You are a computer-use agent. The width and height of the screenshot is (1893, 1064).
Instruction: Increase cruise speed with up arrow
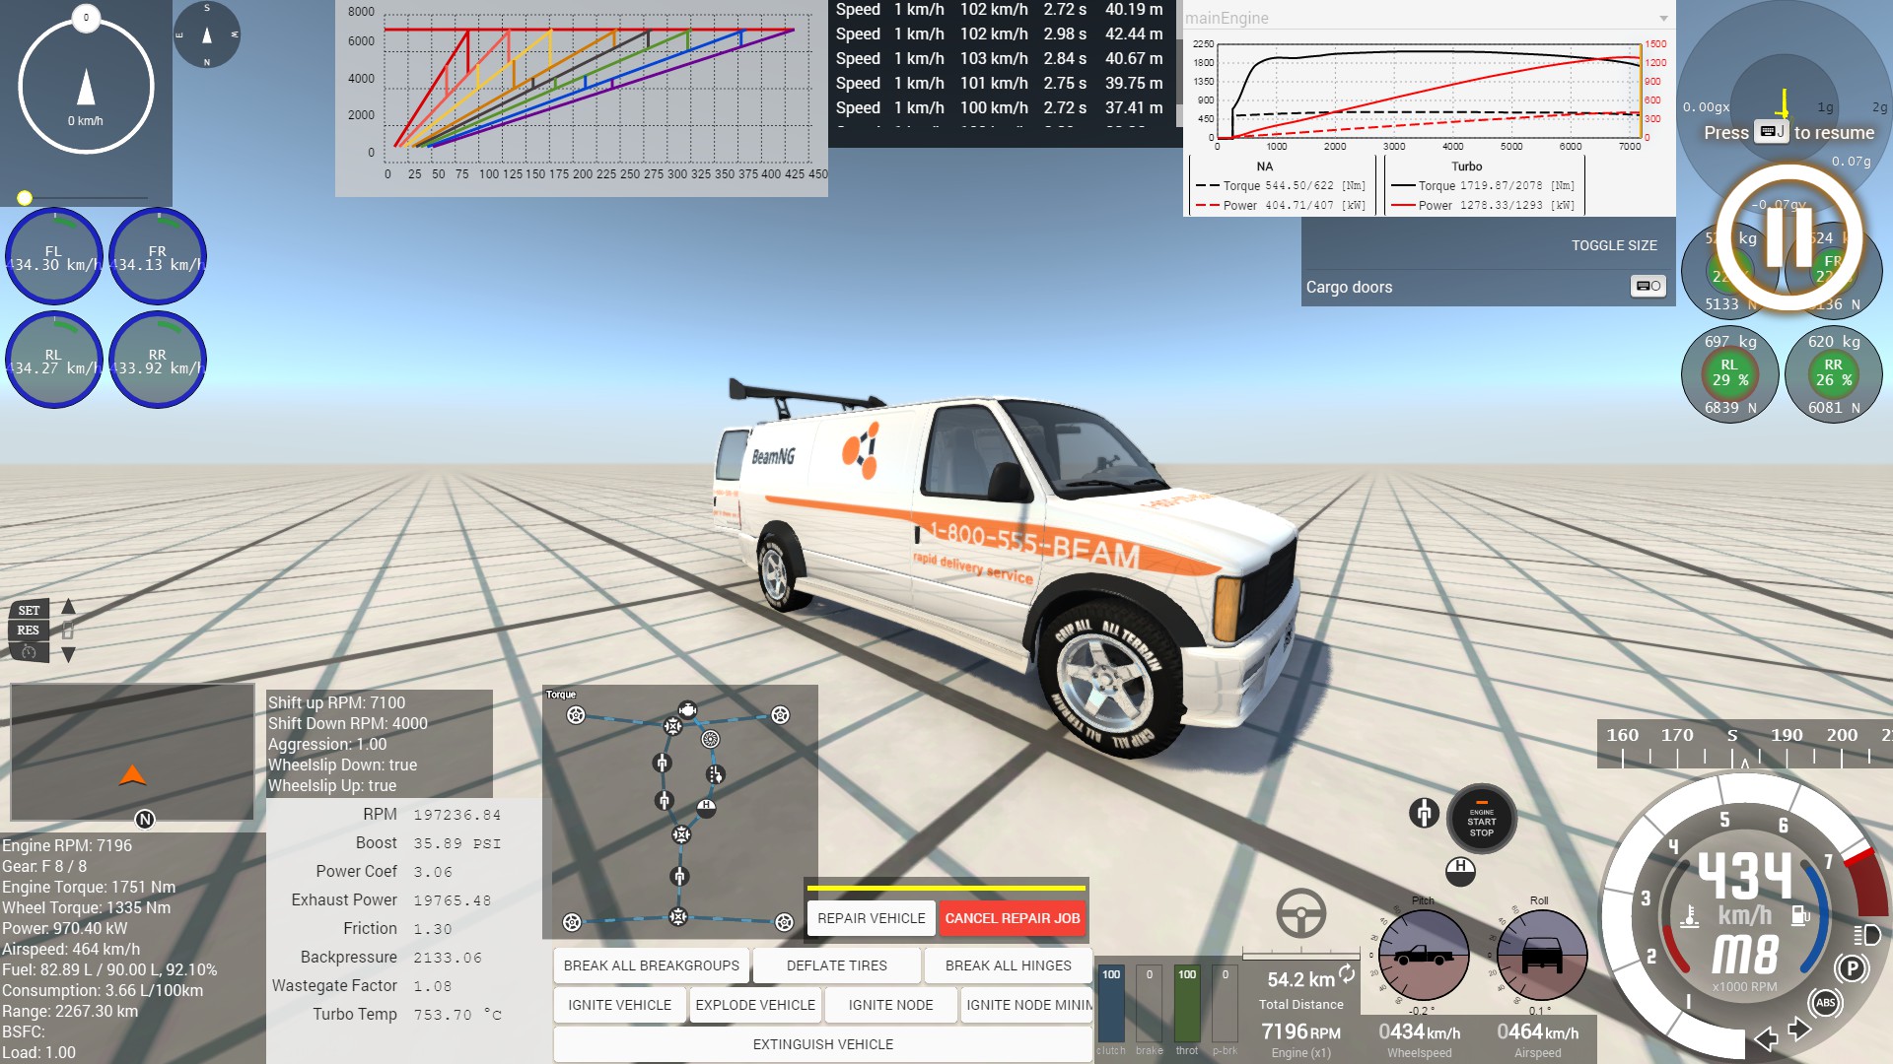(x=68, y=607)
